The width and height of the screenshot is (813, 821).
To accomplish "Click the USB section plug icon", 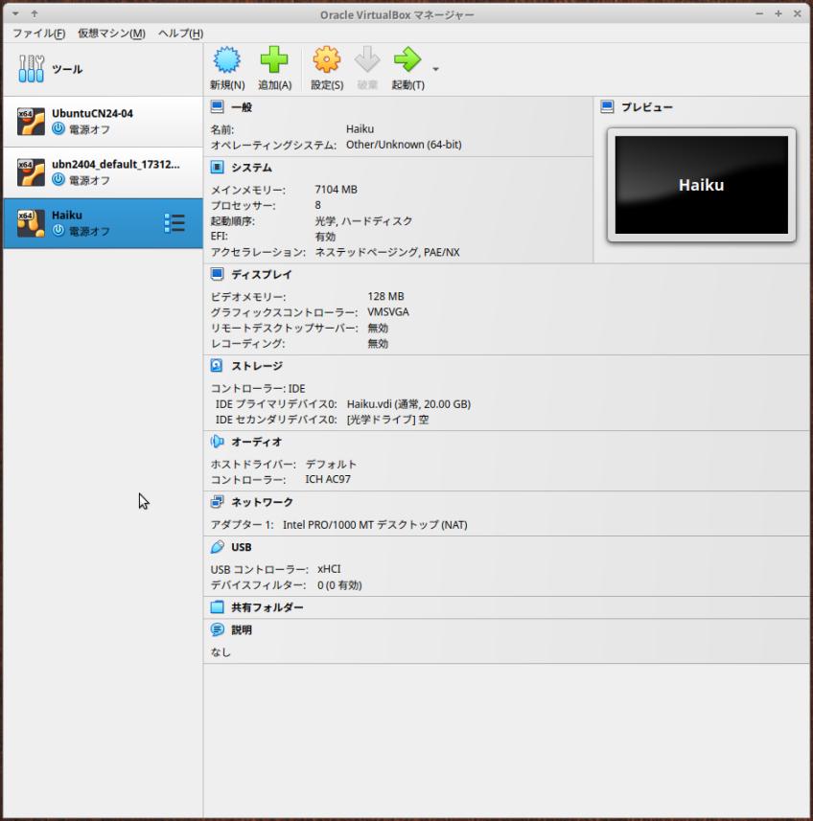I will [x=217, y=547].
